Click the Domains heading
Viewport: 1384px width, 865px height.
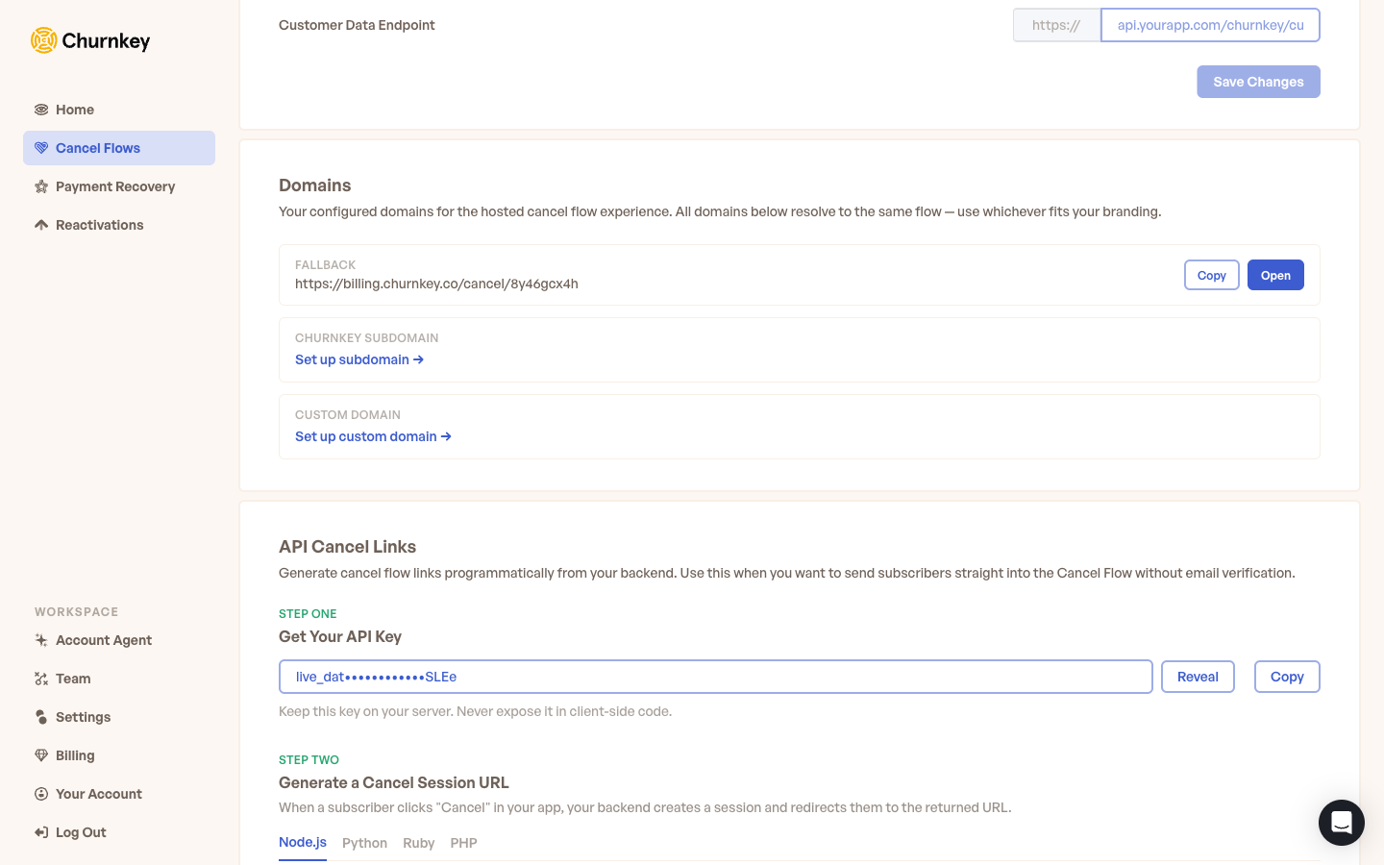click(x=315, y=185)
